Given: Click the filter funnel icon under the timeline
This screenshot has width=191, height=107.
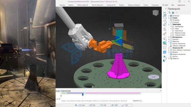Looking at the screenshot, I should pos(61,96).
